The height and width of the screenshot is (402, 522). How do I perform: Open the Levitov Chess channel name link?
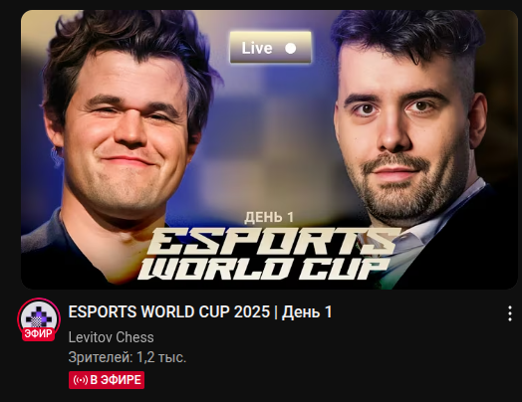pyautogui.click(x=111, y=337)
